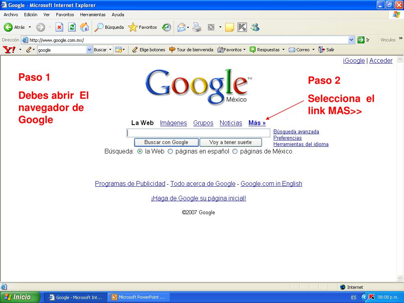
Task: Select the la Web radio button
Action: [x=140, y=151]
